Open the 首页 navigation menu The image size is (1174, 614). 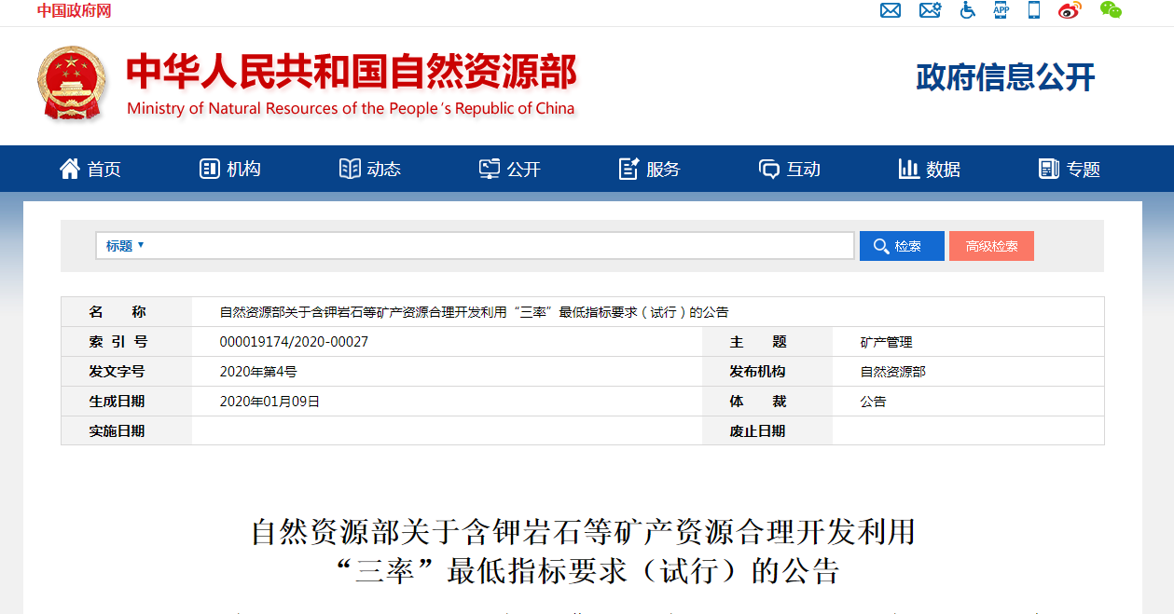click(90, 169)
